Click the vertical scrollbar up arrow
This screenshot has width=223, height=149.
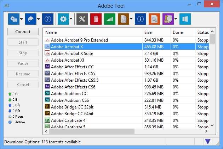coord(212,31)
